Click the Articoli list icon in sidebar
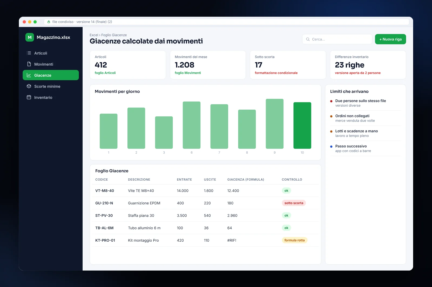The height and width of the screenshot is (287, 432). coord(29,53)
